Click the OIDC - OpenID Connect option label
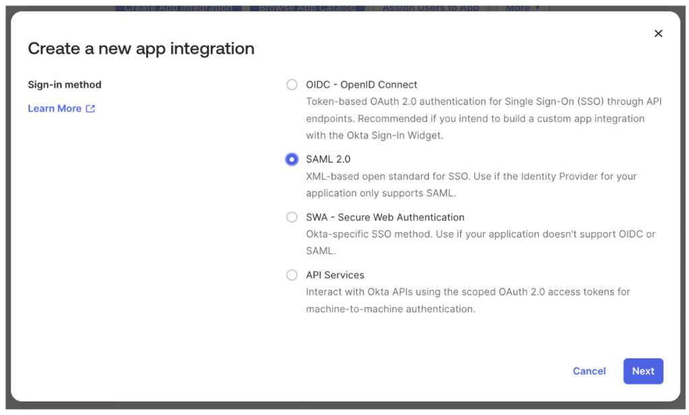 (361, 85)
